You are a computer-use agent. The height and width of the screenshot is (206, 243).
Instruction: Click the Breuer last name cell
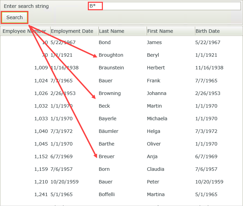pos(107,156)
